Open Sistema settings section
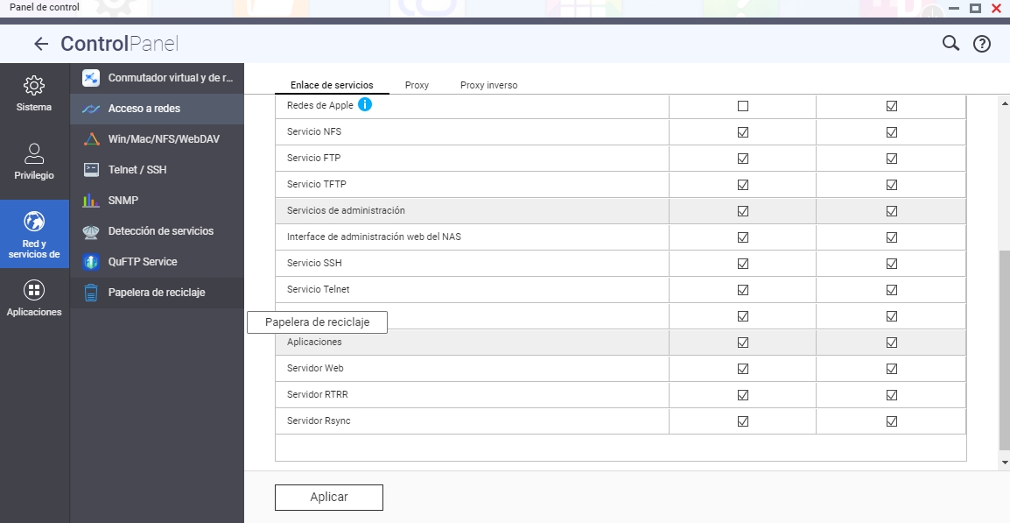This screenshot has height=523, width=1010. click(34, 94)
